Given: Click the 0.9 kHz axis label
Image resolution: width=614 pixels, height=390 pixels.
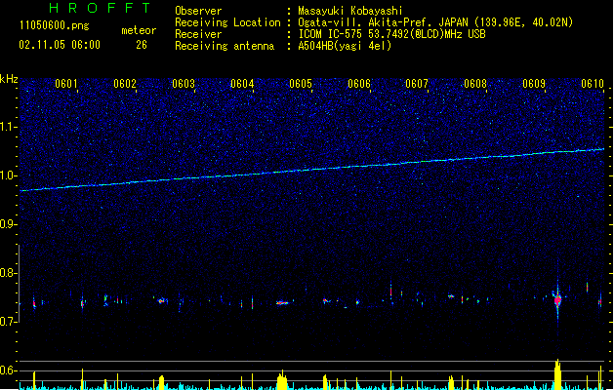Looking at the screenshot, I should pyautogui.click(x=9, y=224).
